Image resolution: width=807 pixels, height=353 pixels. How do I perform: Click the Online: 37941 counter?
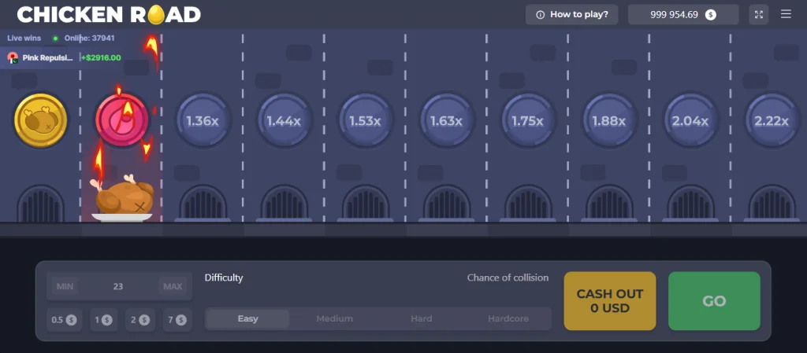(90, 38)
